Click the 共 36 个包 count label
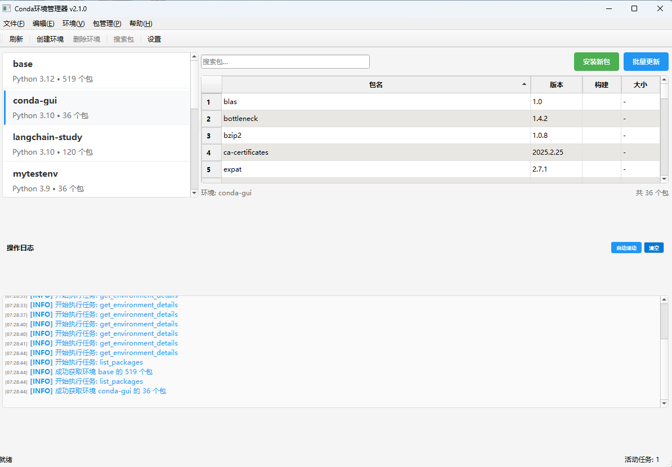Screen dimensions: 672x467 [x=651, y=193]
